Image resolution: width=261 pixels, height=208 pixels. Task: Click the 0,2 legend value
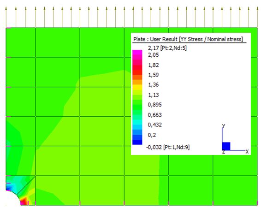[152, 135]
